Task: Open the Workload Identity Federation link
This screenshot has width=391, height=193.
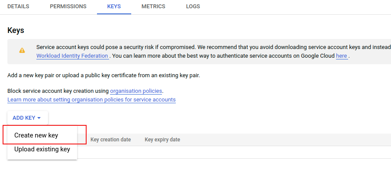Action: pyautogui.click(x=72, y=56)
